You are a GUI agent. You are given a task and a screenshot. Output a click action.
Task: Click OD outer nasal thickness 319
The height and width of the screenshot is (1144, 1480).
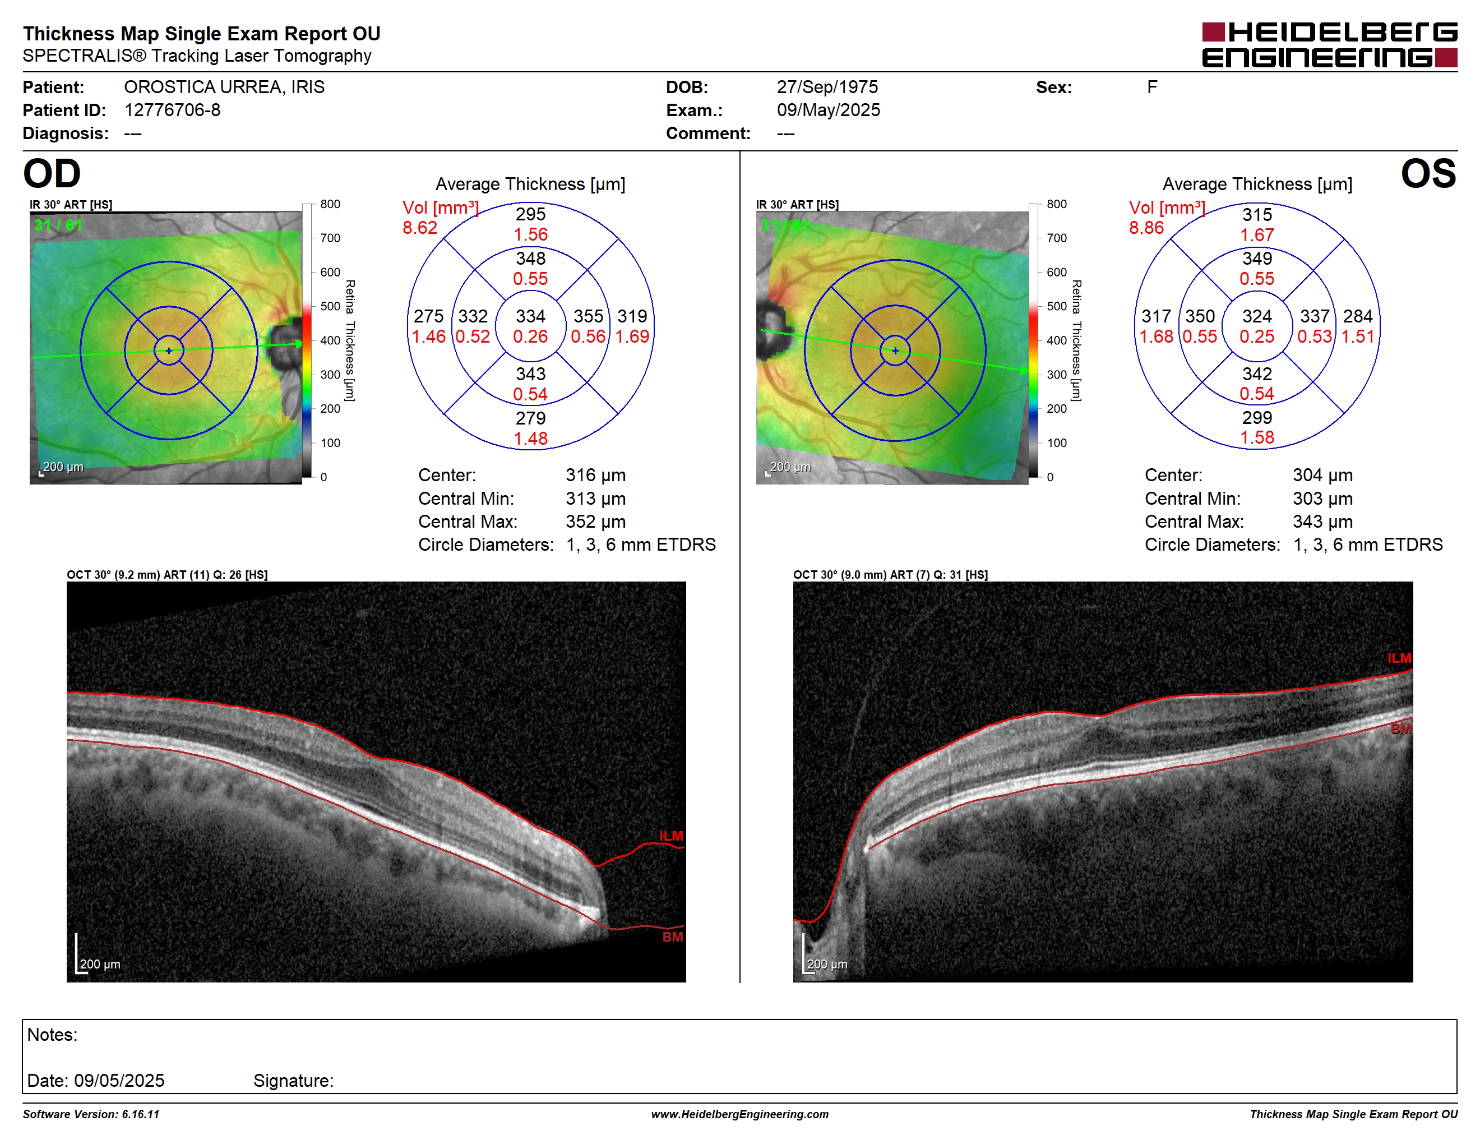(x=632, y=316)
